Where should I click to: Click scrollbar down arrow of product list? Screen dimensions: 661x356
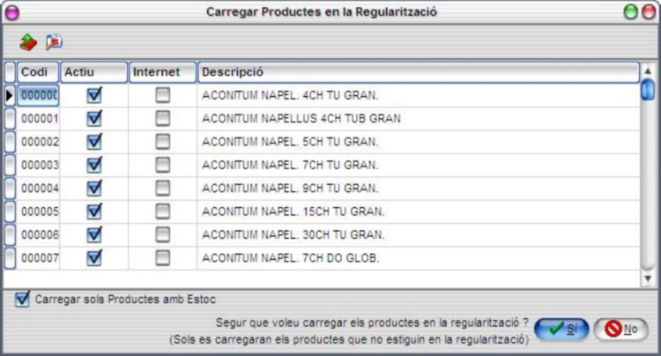648,278
